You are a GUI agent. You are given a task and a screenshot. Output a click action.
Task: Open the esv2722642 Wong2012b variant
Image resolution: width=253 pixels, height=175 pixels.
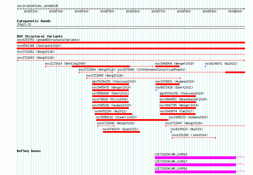tap(36, 52)
